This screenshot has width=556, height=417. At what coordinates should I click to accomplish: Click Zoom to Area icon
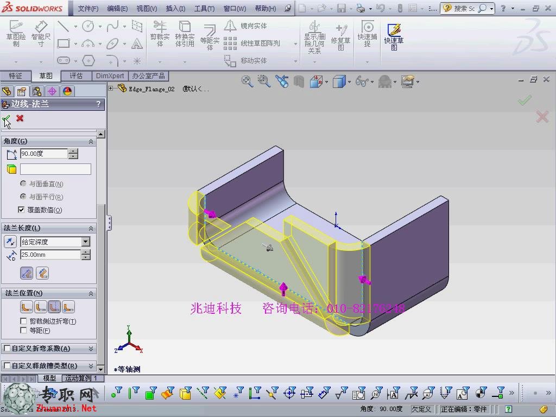[264, 81]
